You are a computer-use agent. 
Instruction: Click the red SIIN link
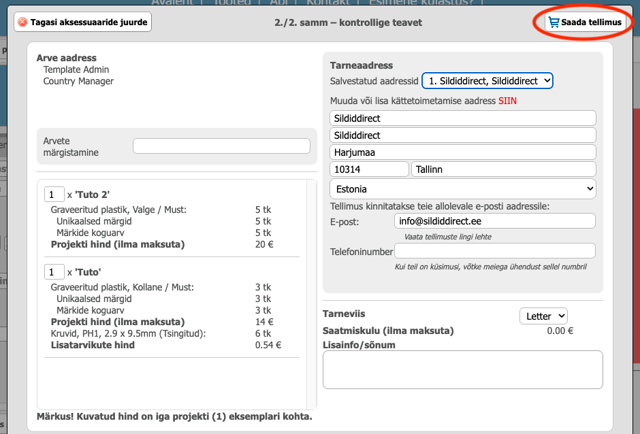tap(507, 101)
